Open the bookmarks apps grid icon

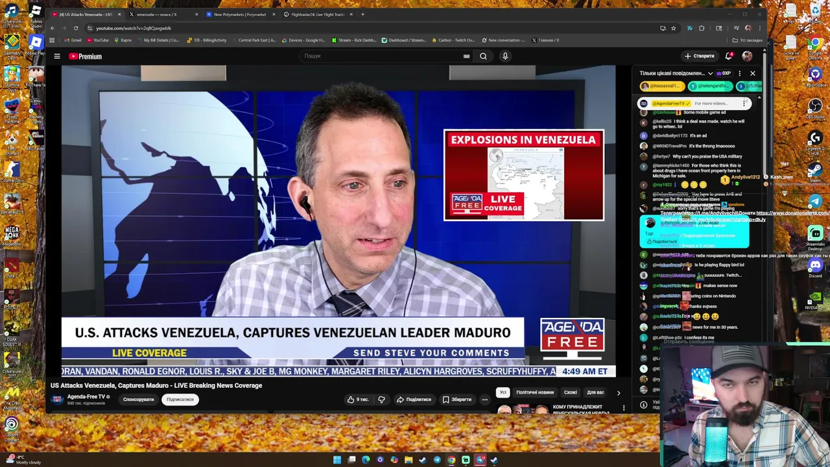pyautogui.click(x=52, y=40)
